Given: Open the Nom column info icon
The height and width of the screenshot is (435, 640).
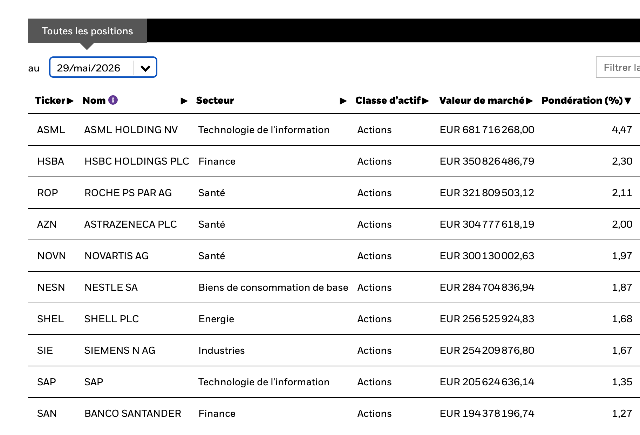Looking at the screenshot, I should [113, 100].
